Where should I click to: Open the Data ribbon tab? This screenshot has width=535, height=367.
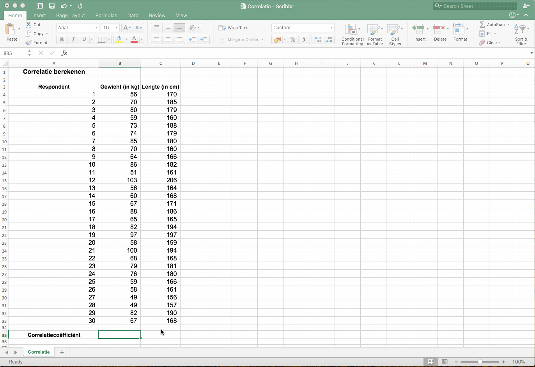point(133,15)
